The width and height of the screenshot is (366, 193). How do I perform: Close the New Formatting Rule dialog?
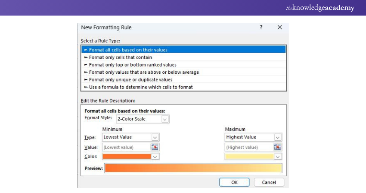(279, 27)
